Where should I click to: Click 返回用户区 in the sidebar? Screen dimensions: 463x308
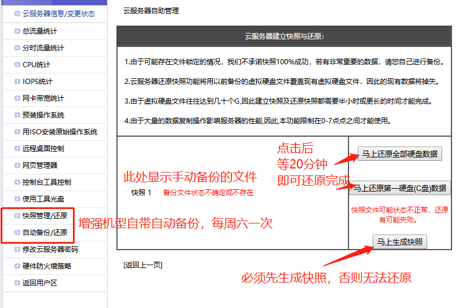coord(39,283)
